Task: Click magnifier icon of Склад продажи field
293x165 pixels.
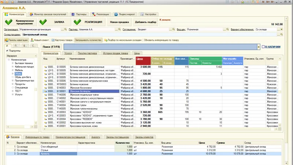Action: [281, 34]
